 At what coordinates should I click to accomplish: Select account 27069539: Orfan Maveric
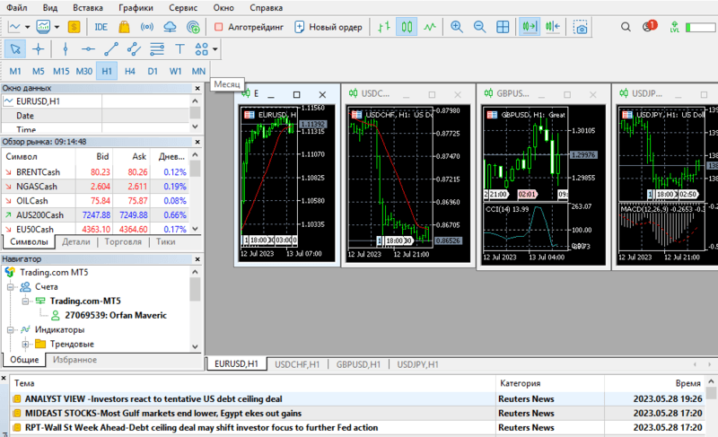[116, 315]
